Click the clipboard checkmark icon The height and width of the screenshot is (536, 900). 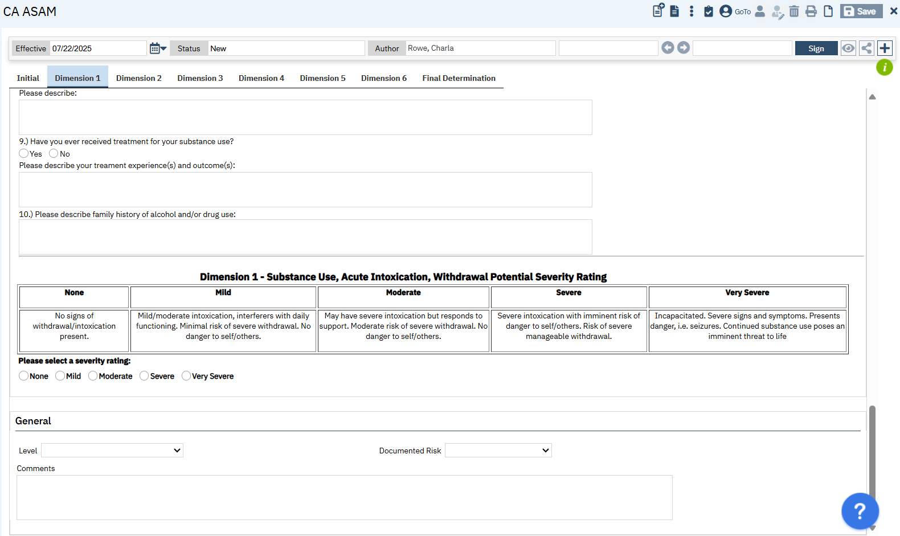click(709, 11)
